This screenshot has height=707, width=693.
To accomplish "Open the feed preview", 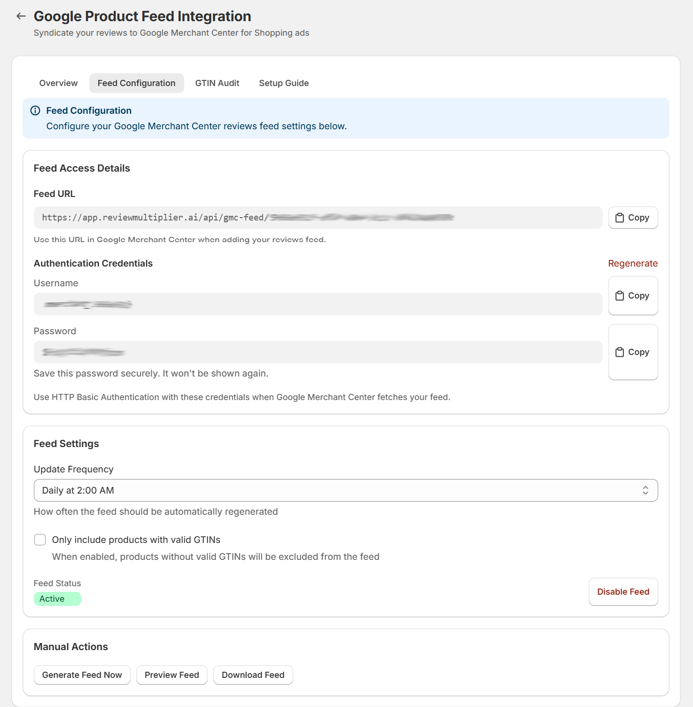I will click(171, 675).
